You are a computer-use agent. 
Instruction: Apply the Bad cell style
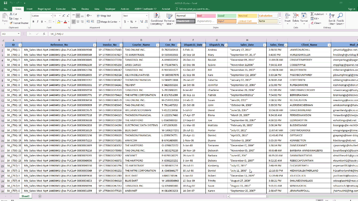(x=206, y=16)
